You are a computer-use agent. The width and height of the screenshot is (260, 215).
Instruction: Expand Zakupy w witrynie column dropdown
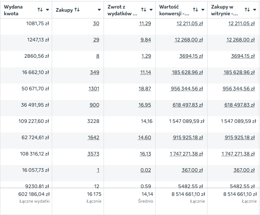[255, 10]
